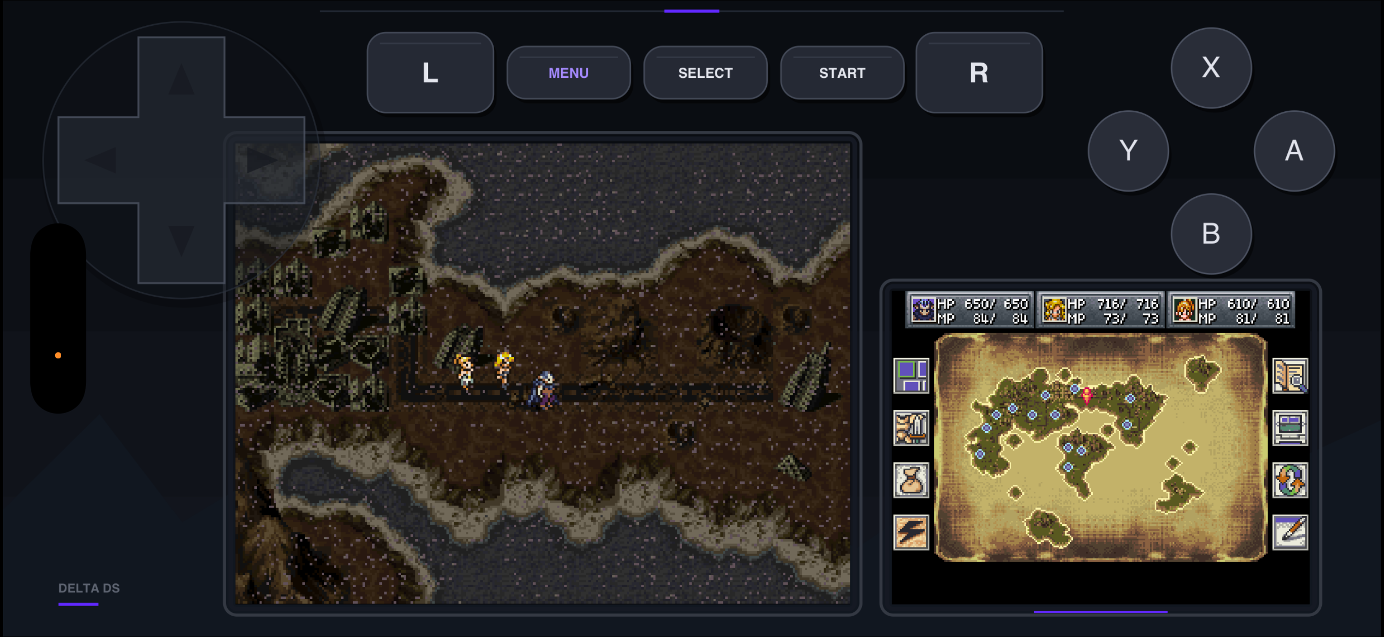The width and height of the screenshot is (1384, 637).
Task: Select the blonde character's HP/MP status panel
Action: coord(1100,310)
